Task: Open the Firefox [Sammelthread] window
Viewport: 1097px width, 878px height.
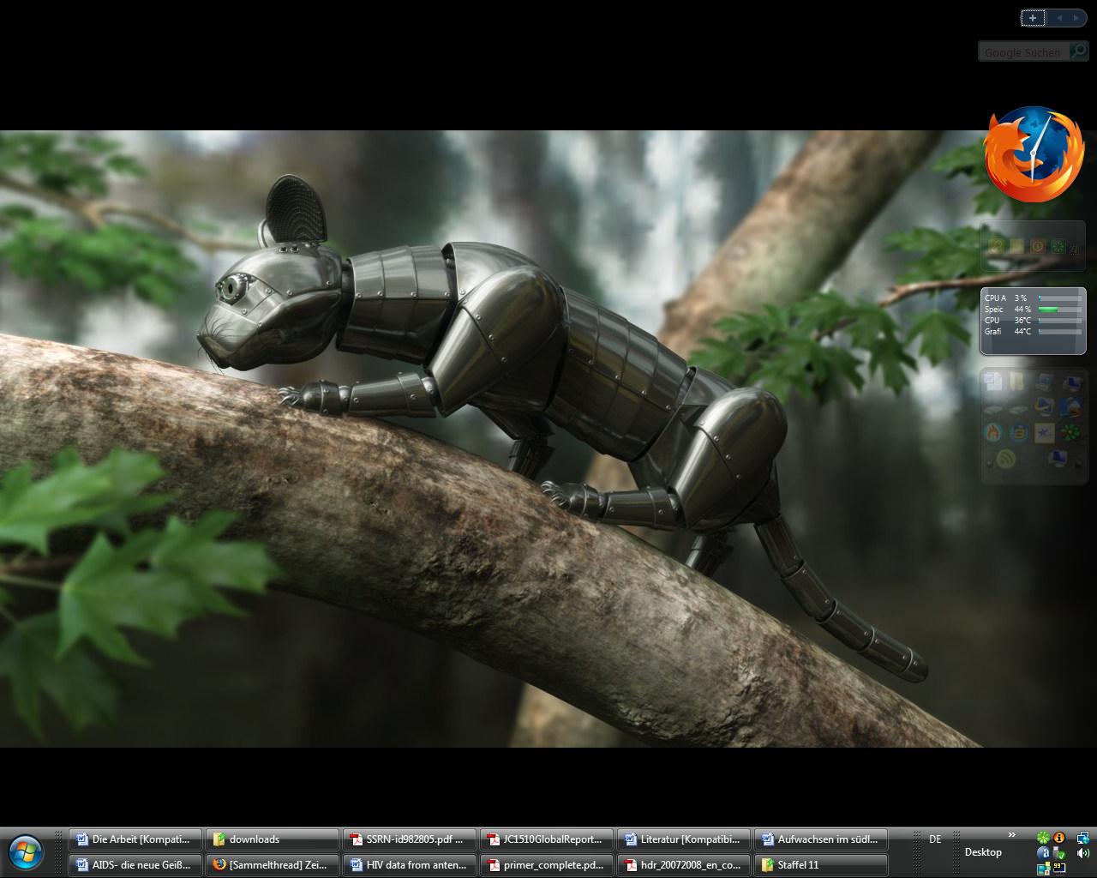Action: coord(273,865)
